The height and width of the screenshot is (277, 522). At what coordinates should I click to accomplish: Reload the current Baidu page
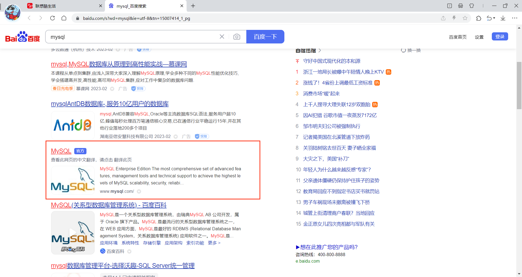52,18
